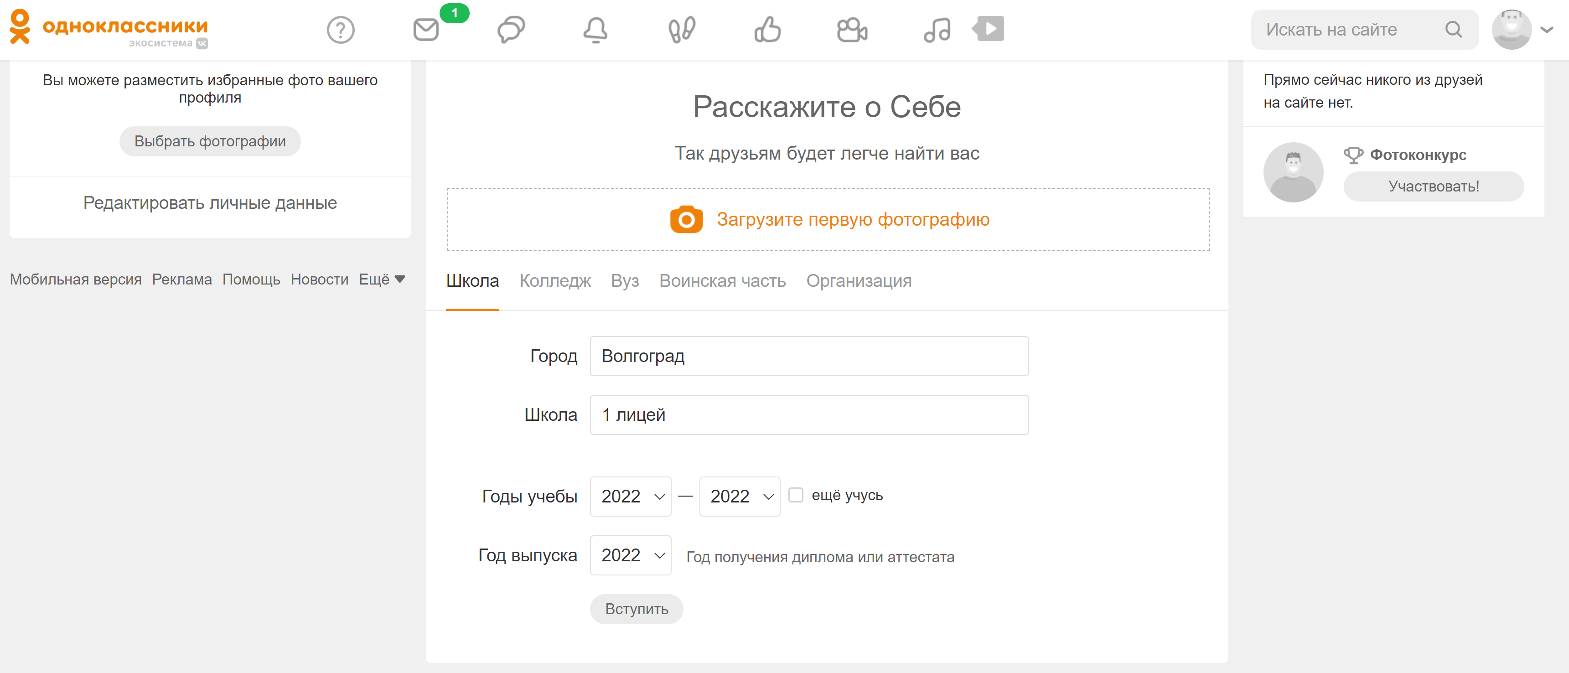Open Реклама footer link

pyautogui.click(x=182, y=280)
